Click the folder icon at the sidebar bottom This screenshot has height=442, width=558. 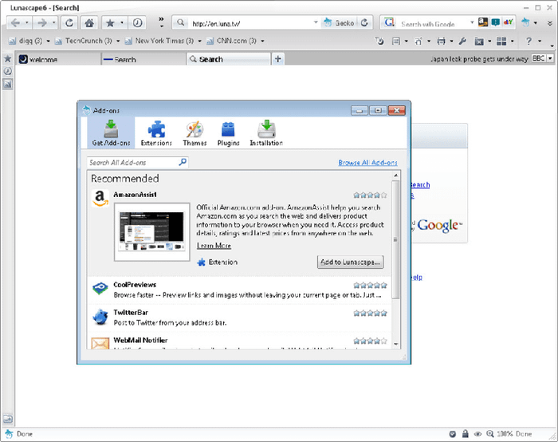tap(7, 419)
